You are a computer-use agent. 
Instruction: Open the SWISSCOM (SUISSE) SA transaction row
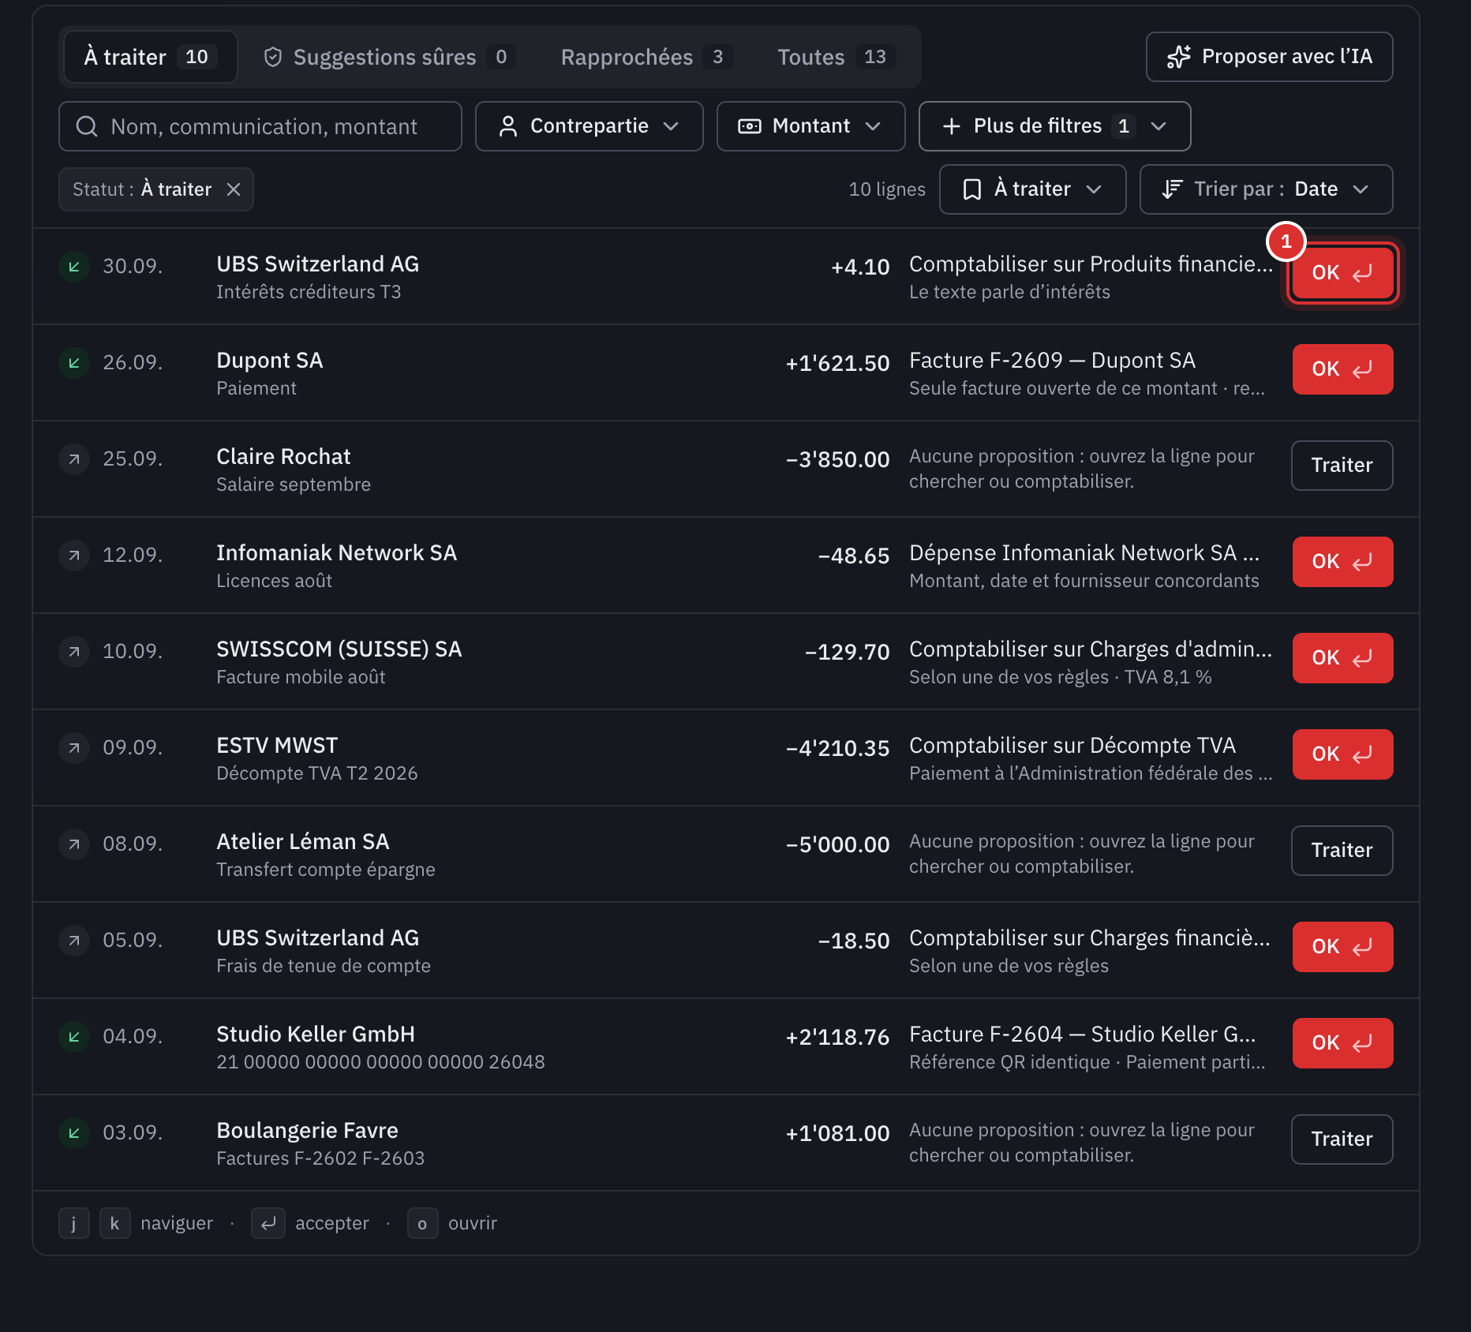[x=726, y=661]
